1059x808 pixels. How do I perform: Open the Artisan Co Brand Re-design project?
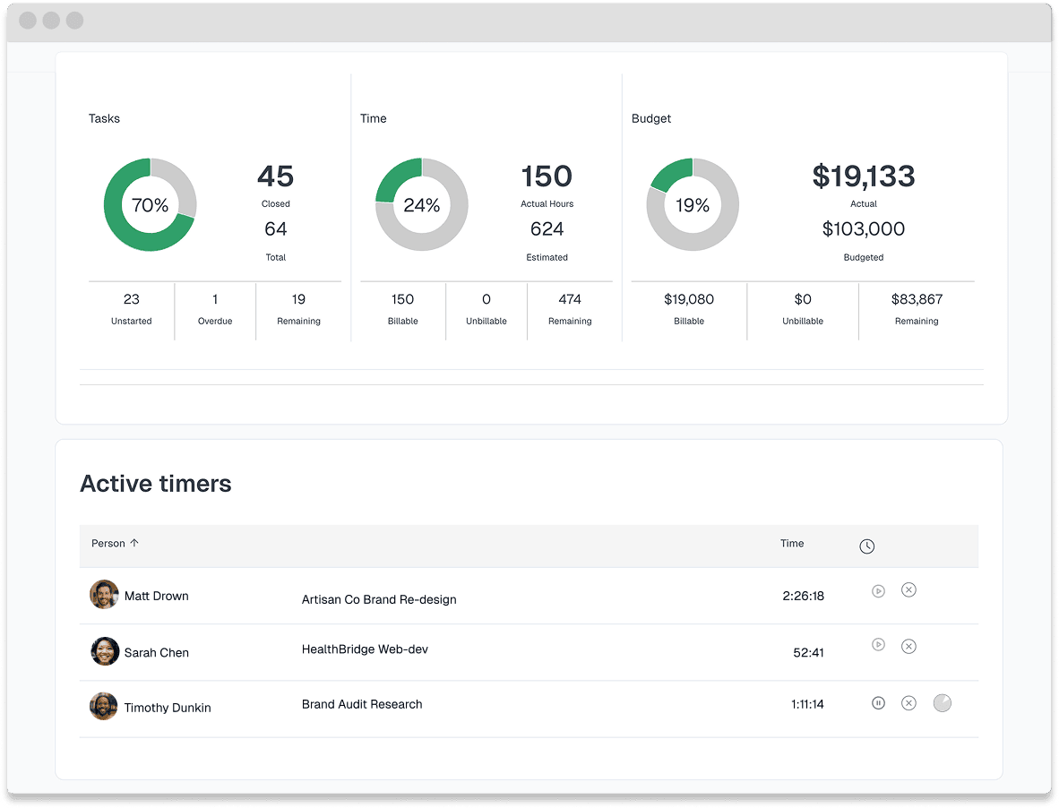click(379, 599)
